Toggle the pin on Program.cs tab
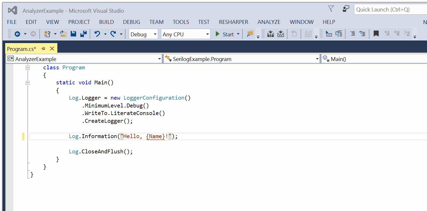Screen dimensions: 427x211 pos(43,49)
